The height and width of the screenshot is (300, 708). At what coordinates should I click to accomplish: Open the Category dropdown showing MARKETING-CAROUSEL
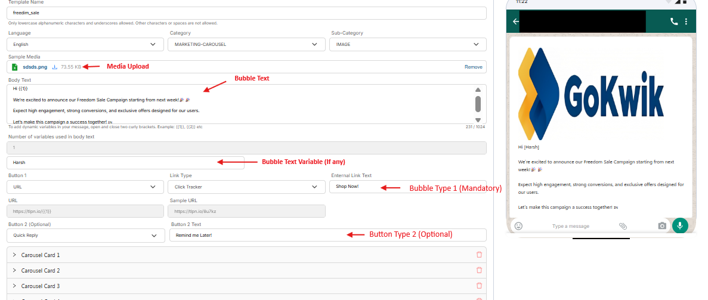coord(246,44)
